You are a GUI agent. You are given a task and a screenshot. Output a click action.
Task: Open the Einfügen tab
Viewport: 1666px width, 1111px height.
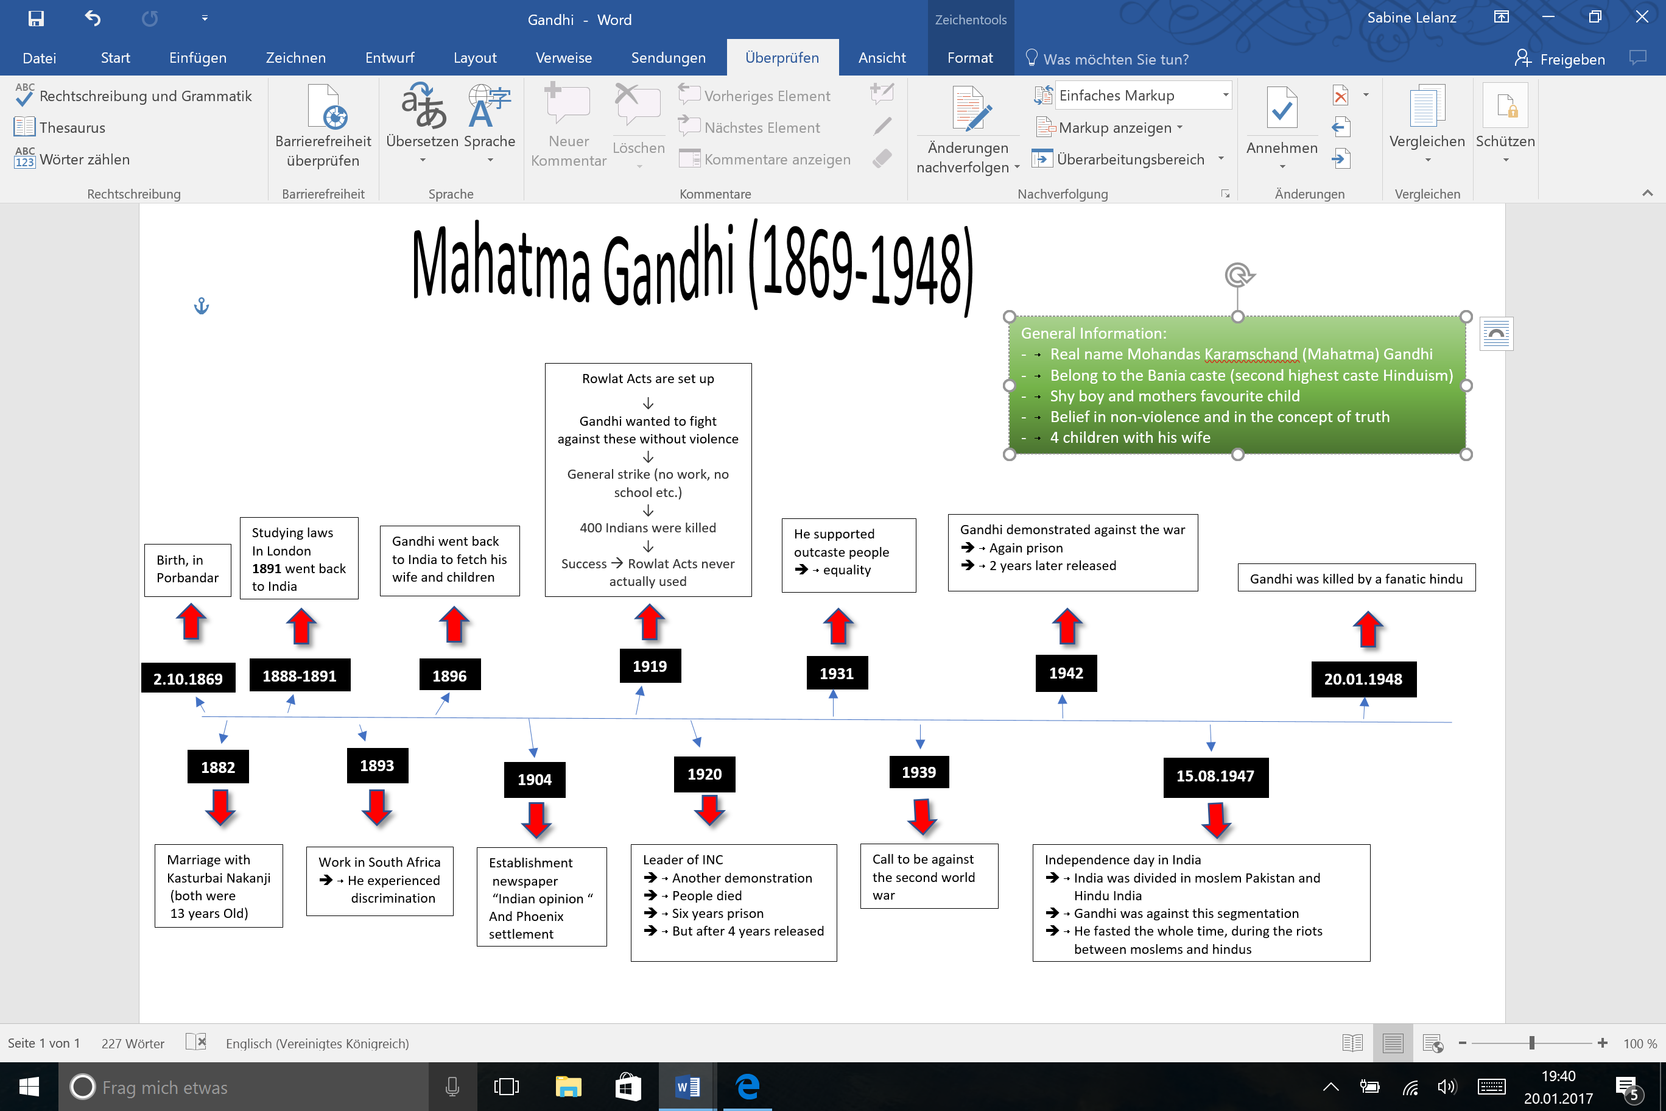198,58
